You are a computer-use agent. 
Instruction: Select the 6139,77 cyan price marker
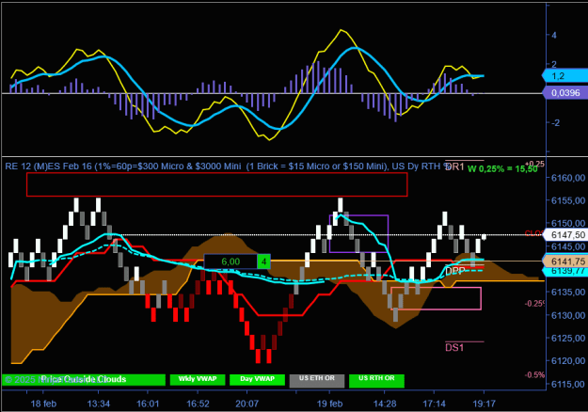[565, 271]
